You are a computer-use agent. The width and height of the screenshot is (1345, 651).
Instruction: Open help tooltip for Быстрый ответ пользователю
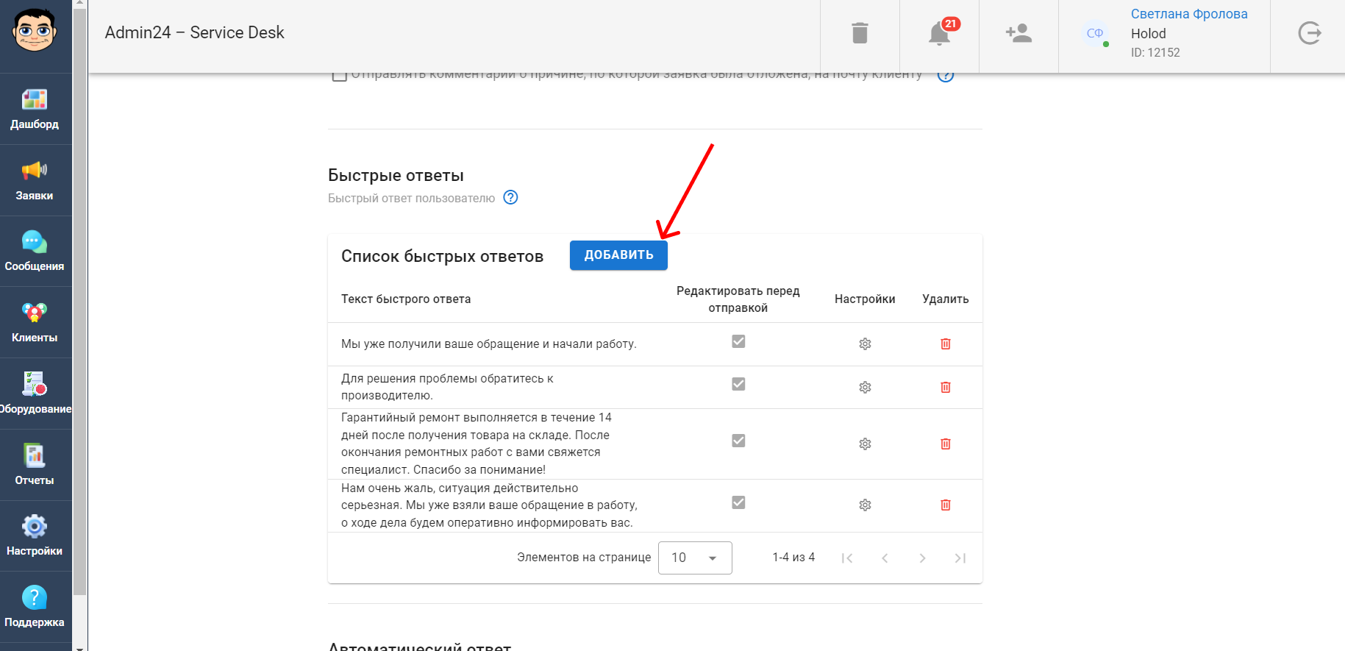[510, 197]
